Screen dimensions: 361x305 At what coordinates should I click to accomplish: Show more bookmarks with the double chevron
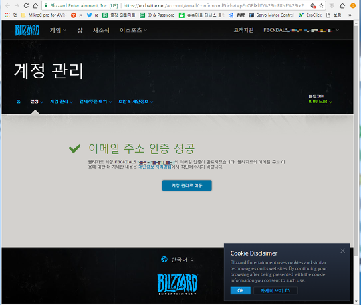click(350, 15)
